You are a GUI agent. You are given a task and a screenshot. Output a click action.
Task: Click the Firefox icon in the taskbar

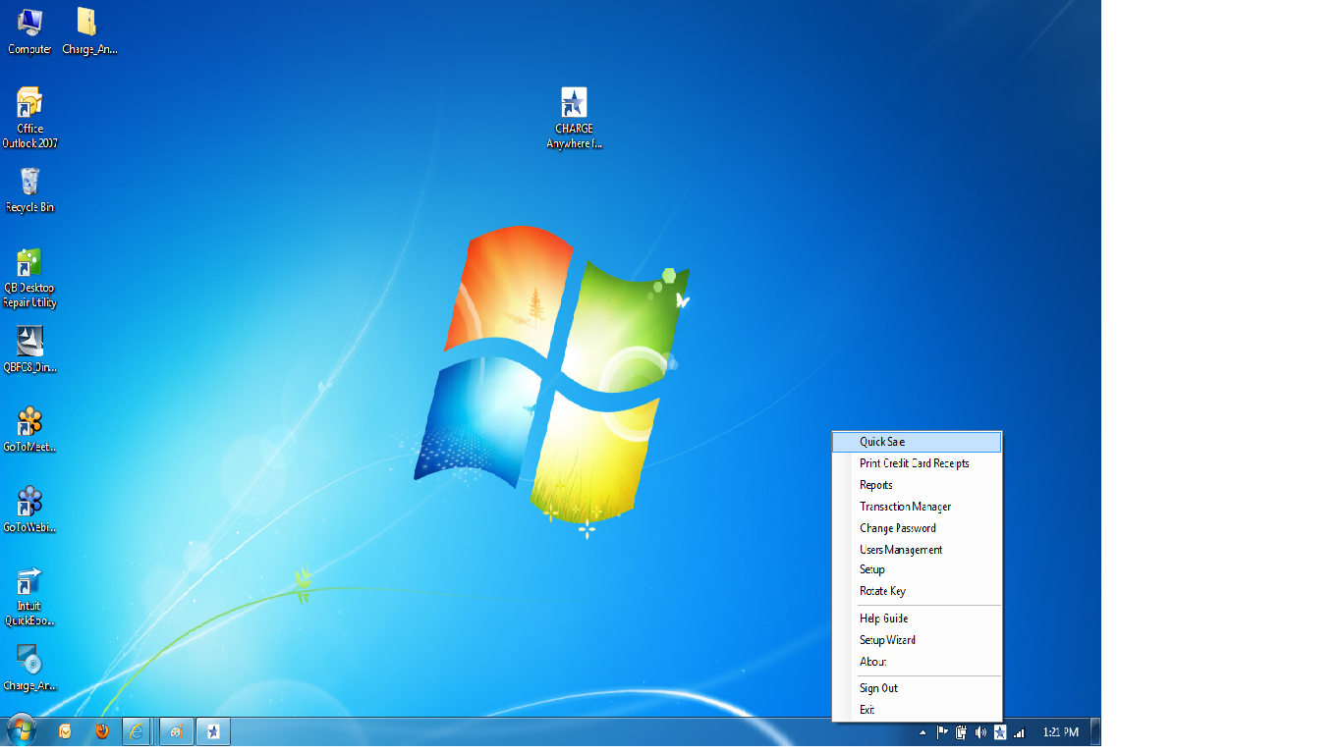(101, 731)
